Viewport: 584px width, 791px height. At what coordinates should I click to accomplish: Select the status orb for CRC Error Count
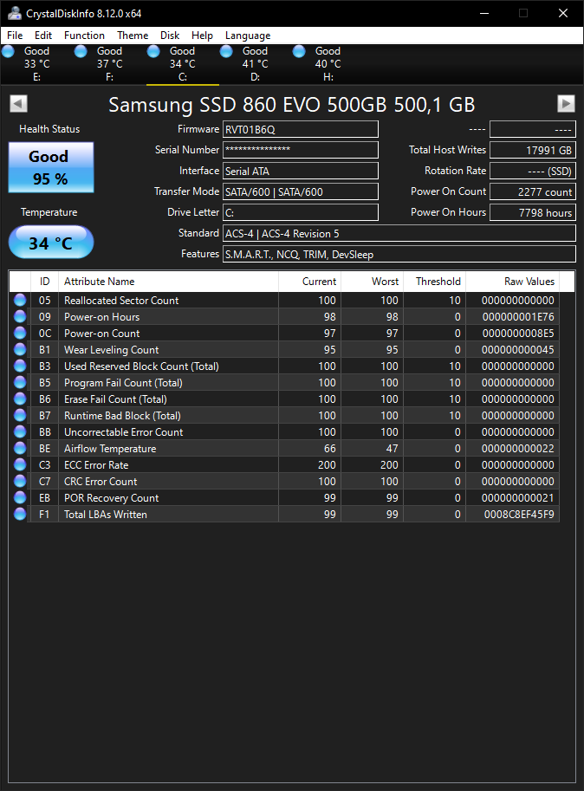(x=20, y=481)
